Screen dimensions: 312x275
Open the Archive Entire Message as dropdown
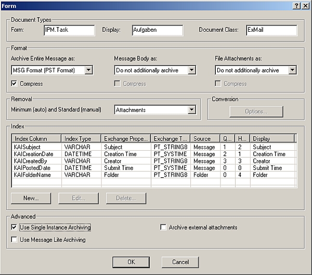(88, 70)
